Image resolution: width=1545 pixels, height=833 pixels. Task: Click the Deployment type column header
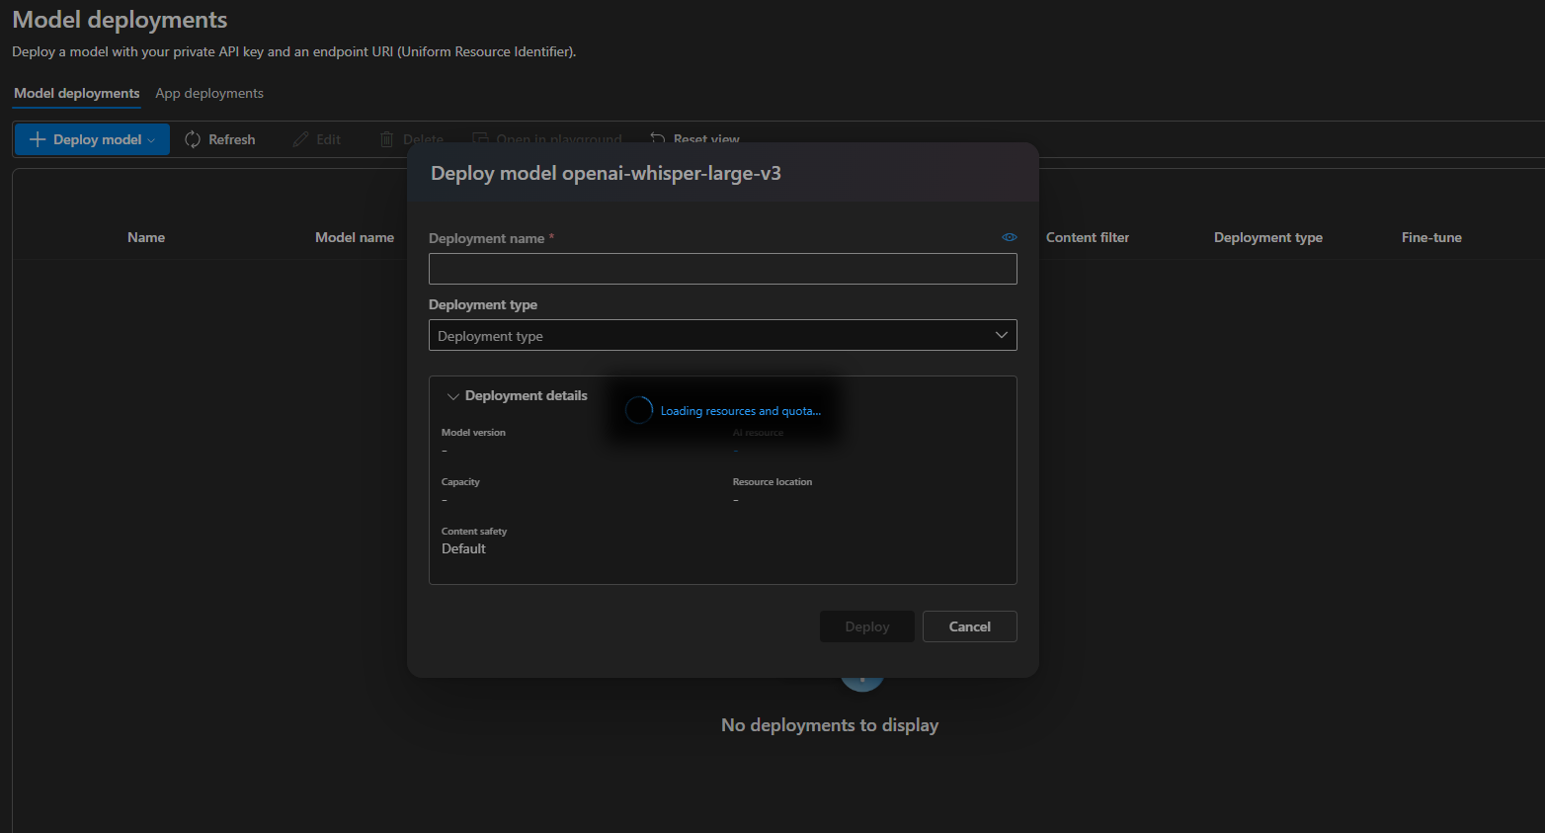coord(1268,237)
